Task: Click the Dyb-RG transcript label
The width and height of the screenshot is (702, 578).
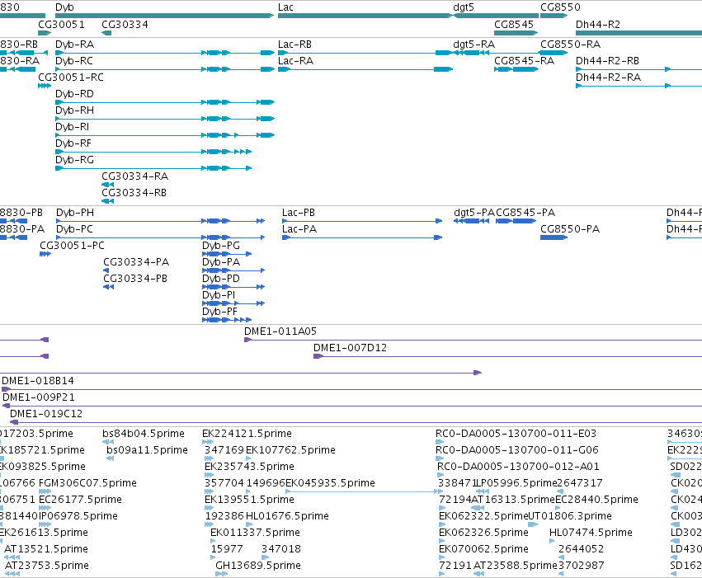Action: click(74, 160)
